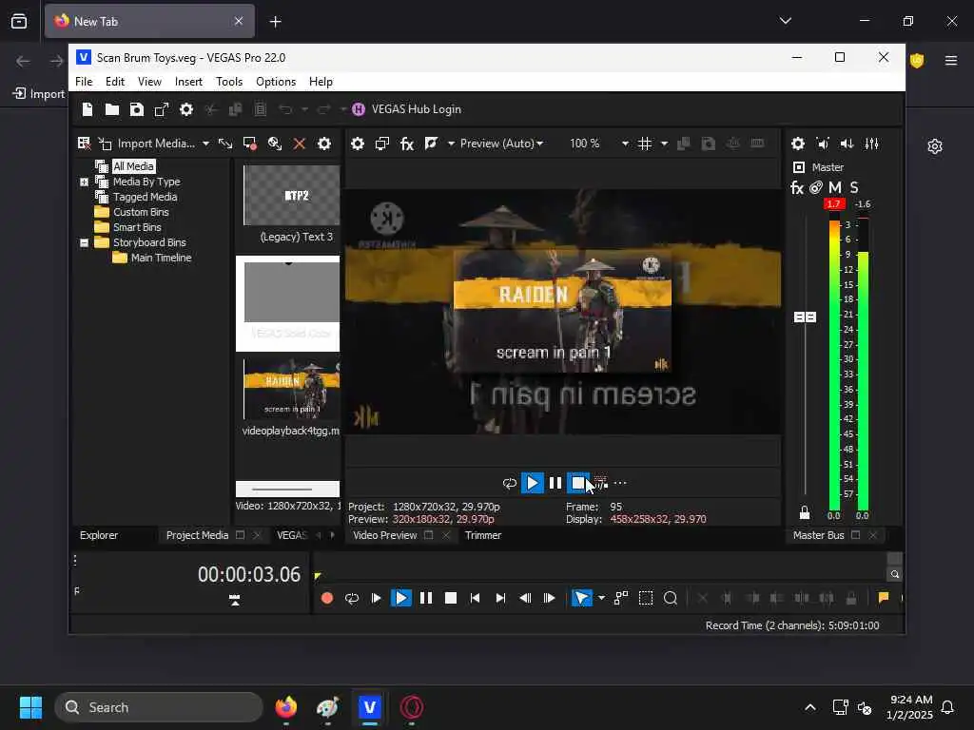Switch to Trimmer tab
Image resolution: width=974 pixels, height=730 pixels.
tap(482, 535)
